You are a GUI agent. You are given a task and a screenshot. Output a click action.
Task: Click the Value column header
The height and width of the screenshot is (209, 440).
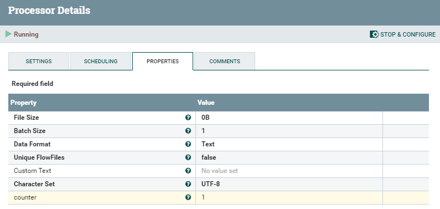point(206,103)
